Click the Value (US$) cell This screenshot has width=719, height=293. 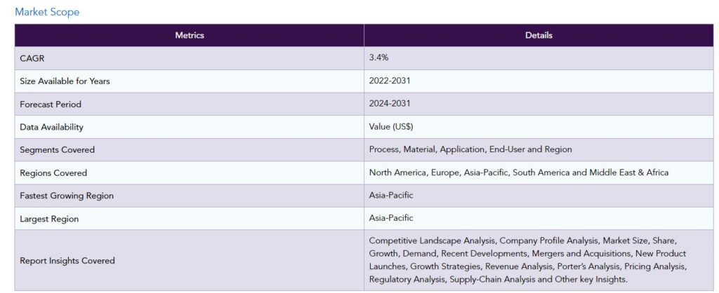click(390, 127)
